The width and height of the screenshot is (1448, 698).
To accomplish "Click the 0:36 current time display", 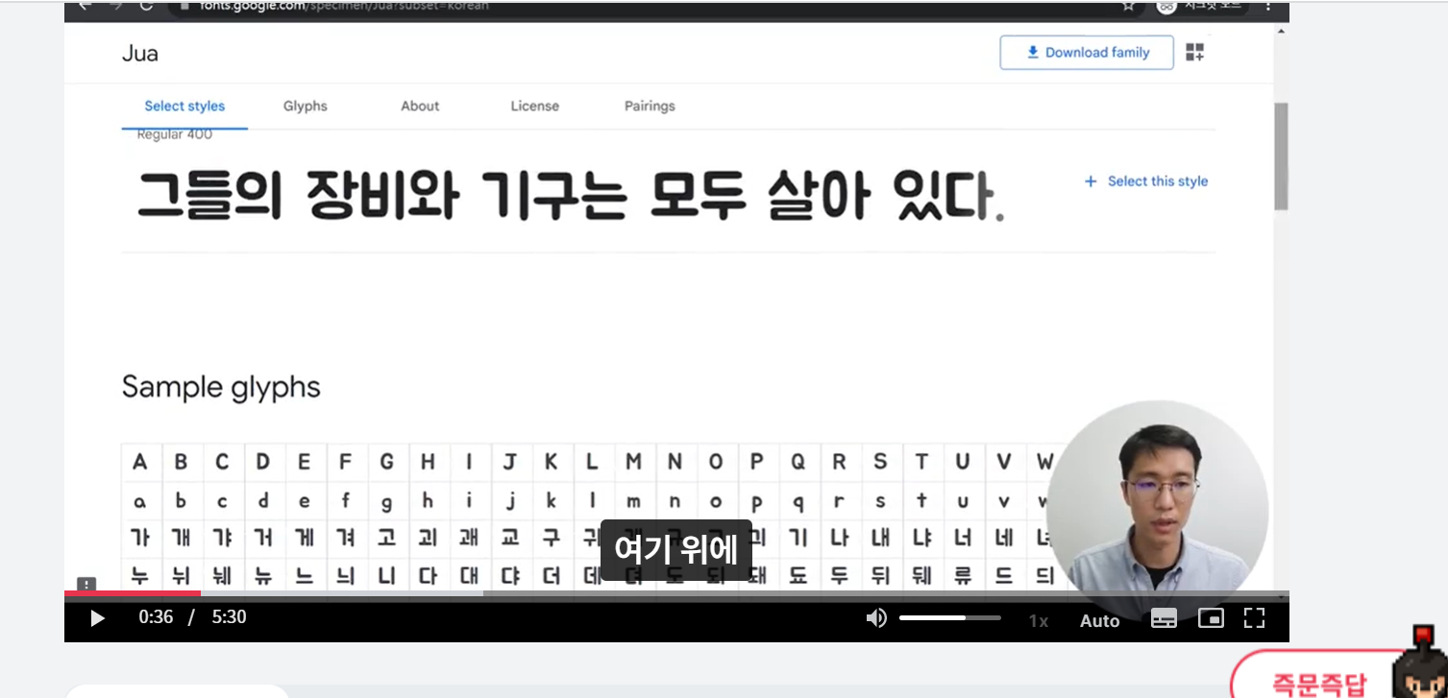I will pyautogui.click(x=156, y=617).
